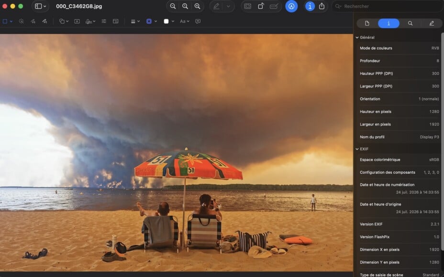Screen dimensions: 444x277
Task: Insert a text box
Action: pyautogui.click(x=77, y=21)
